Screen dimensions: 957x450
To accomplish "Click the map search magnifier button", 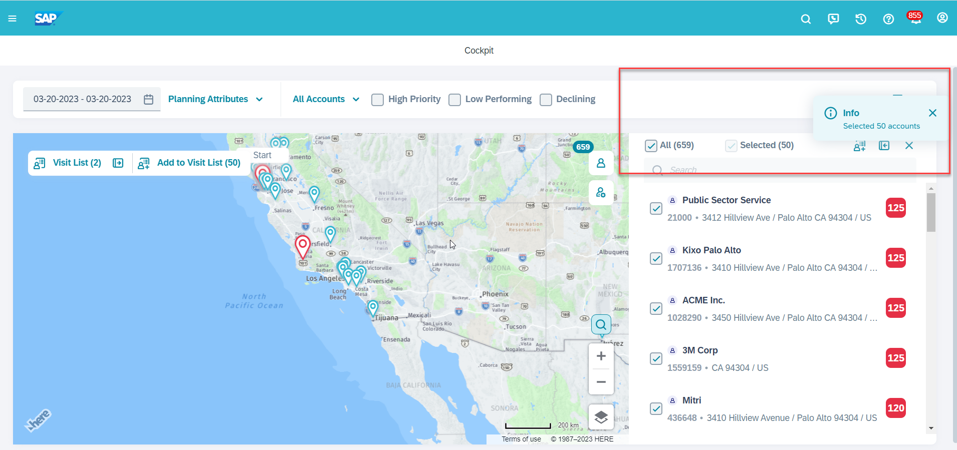I will [601, 324].
